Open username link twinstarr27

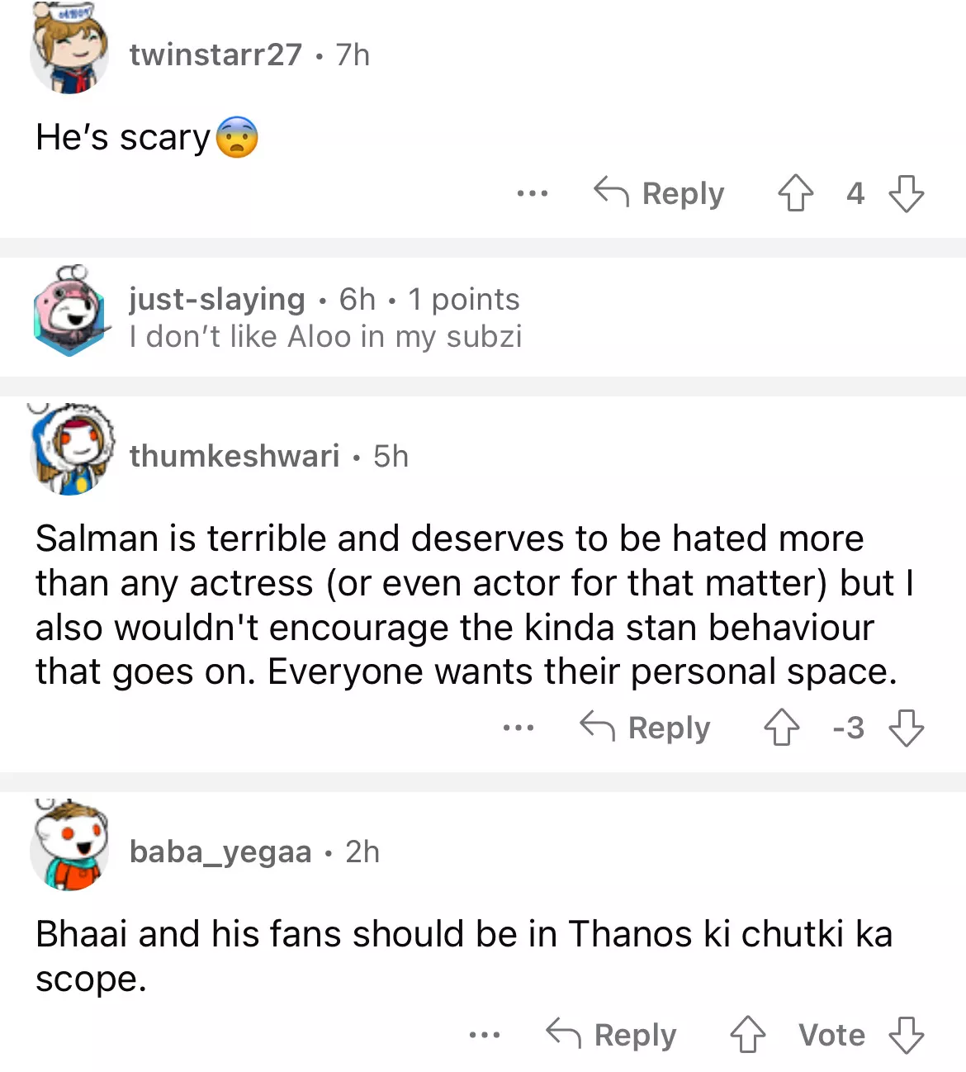[x=215, y=55]
